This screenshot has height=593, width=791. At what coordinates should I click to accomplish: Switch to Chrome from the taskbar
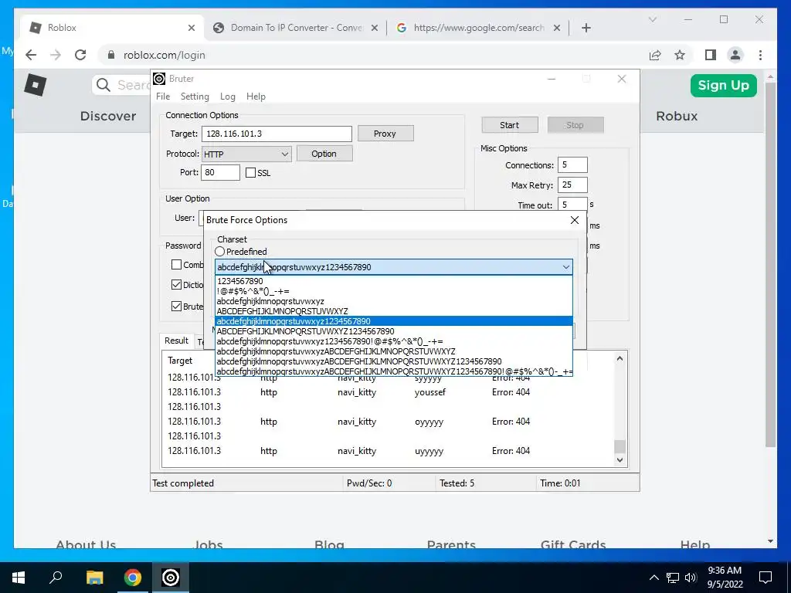(x=133, y=578)
